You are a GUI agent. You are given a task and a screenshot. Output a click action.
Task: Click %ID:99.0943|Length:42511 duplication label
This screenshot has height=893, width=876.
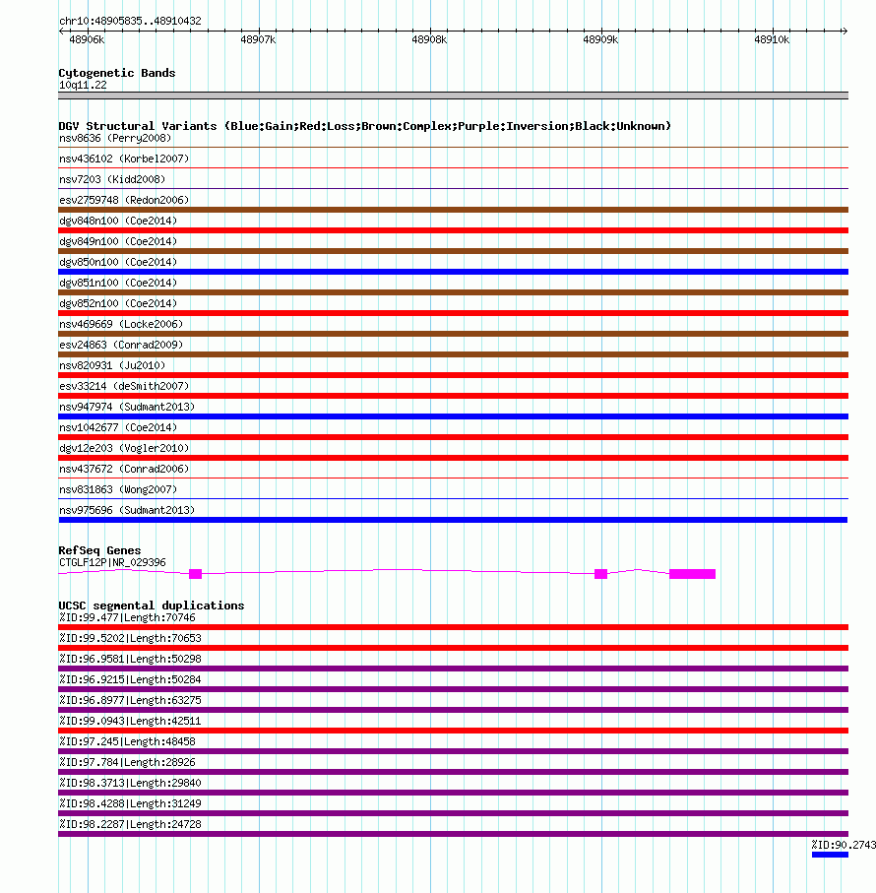click(130, 721)
